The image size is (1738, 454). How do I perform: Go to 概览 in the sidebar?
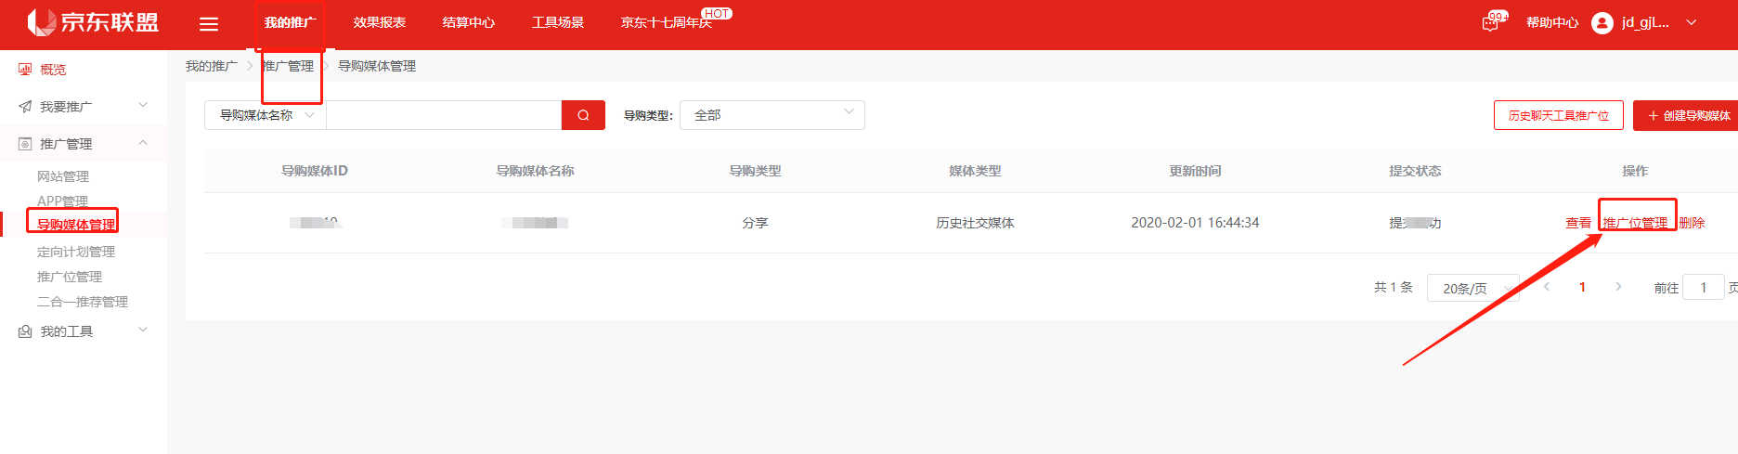(53, 70)
